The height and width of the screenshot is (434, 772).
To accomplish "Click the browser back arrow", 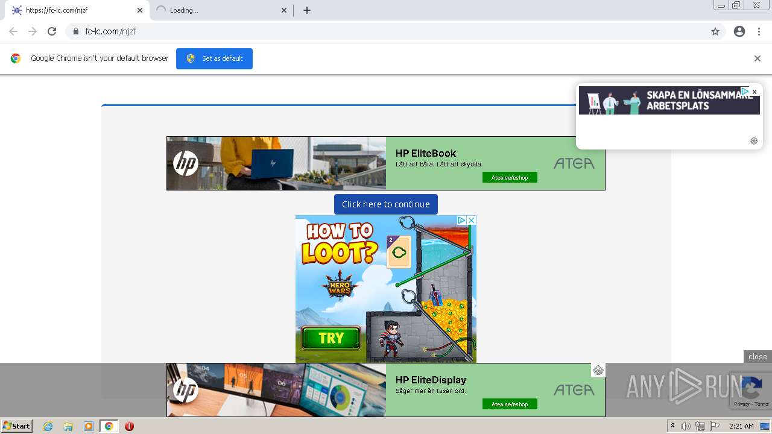I will point(13,31).
